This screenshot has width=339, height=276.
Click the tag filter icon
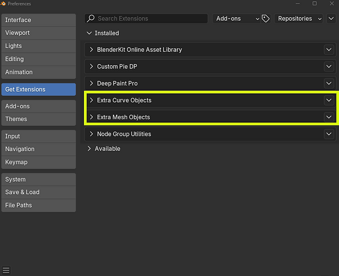pos(266,19)
